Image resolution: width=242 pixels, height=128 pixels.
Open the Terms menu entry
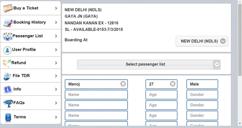click(31, 117)
